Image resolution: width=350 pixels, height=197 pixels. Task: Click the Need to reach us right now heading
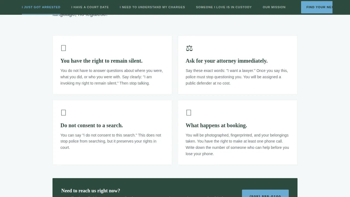tap(91, 191)
